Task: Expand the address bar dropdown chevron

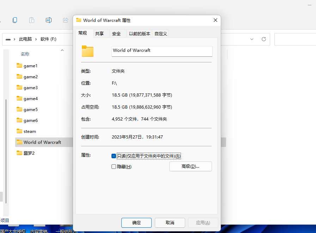Action: tap(252, 39)
